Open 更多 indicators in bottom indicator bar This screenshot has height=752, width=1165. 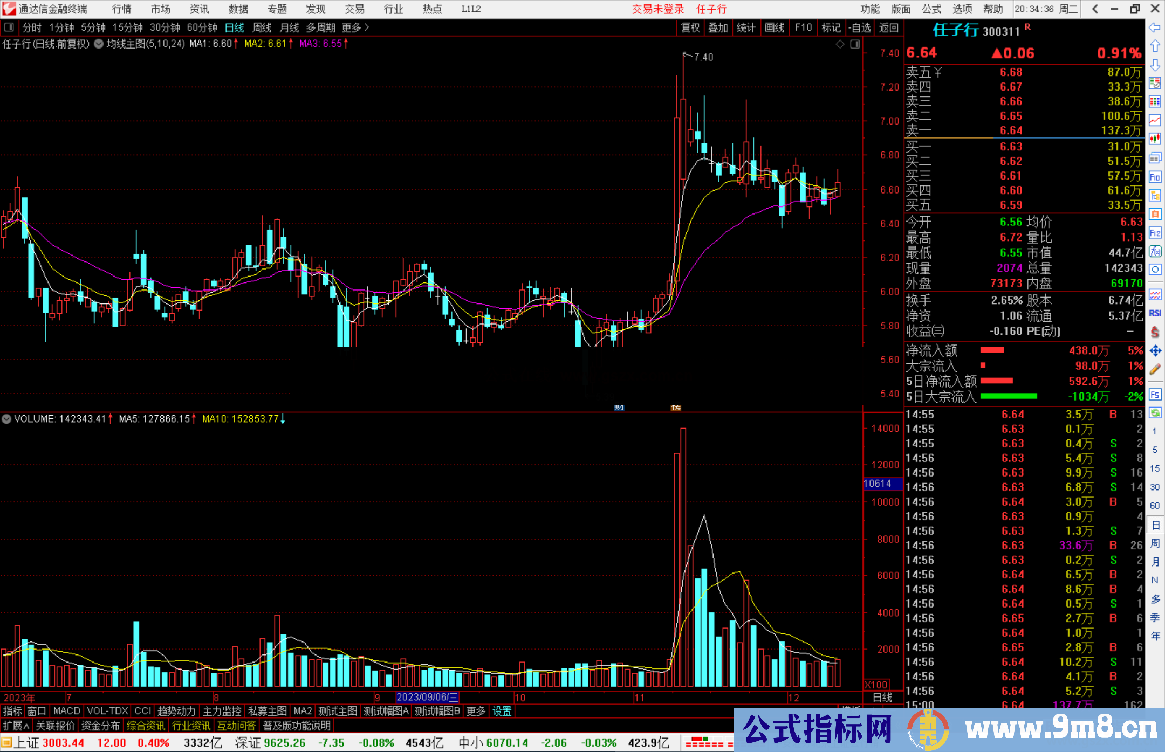click(x=476, y=711)
